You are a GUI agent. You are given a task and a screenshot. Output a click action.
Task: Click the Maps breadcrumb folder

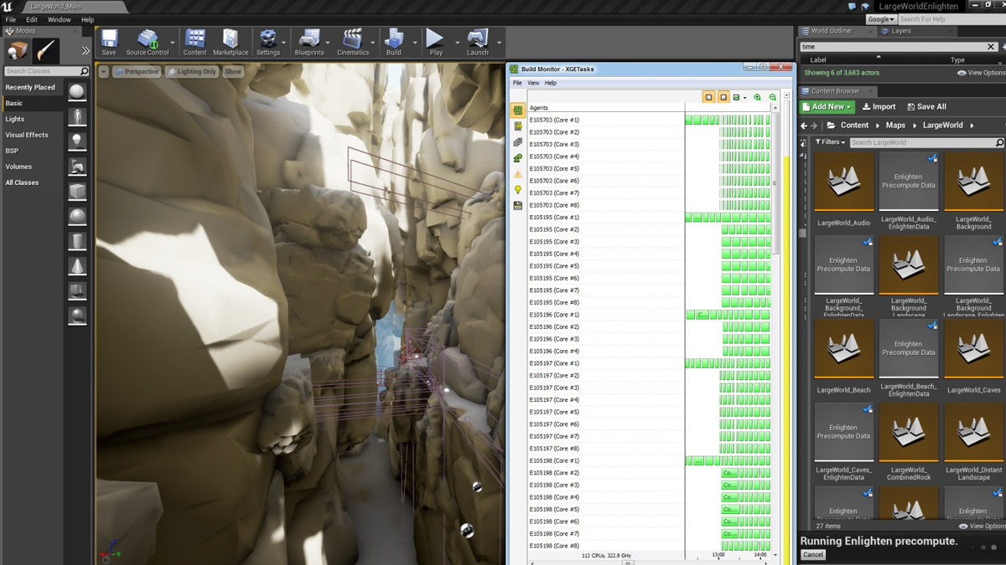[895, 126]
